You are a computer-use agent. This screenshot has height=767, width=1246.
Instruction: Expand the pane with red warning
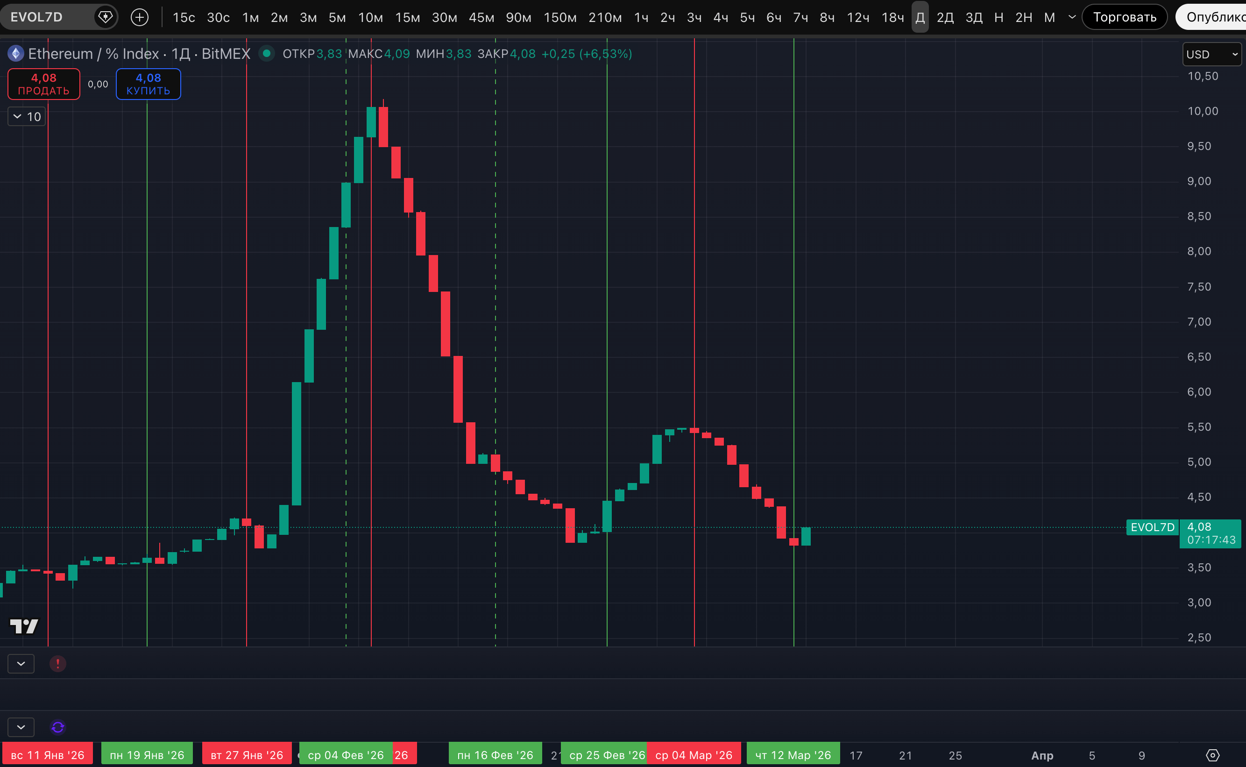click(21, 663)
